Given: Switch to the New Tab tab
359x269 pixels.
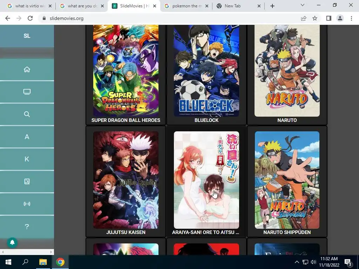Looking at the screenshot, I should (x=238, y=6).
